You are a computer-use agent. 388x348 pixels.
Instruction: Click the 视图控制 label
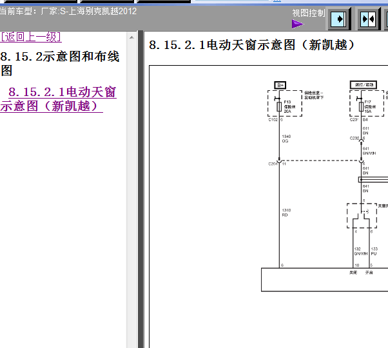point(309,13)
